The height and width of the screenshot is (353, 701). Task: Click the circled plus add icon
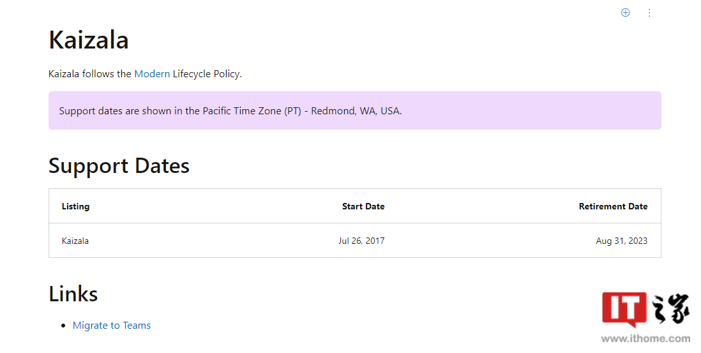coord(626,13)
